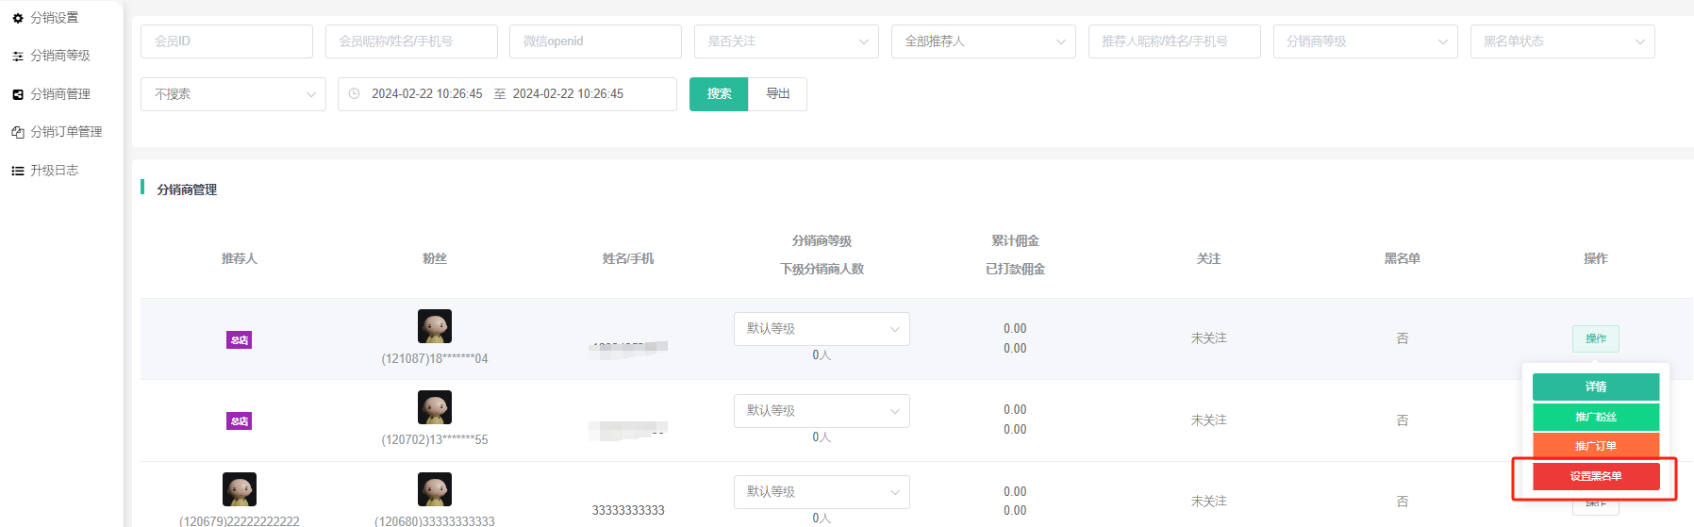This screenshot has width=1694, height=527.
Task: Click the purple 总店 badge in first row
Action: (x=239, y=340)
